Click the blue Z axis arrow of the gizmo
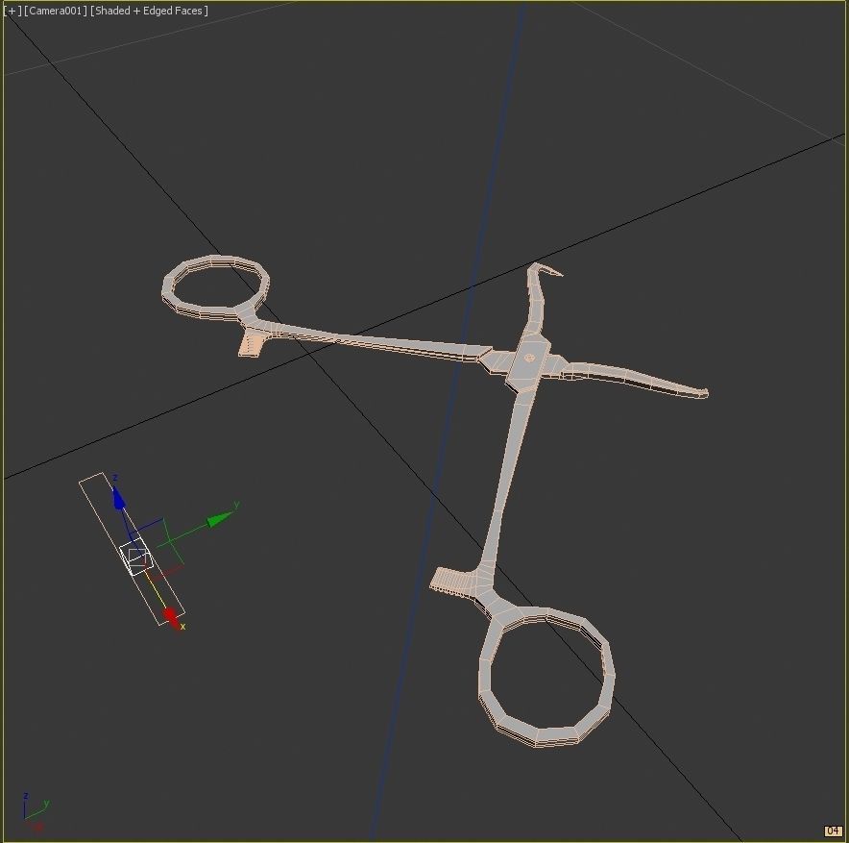This screenshot has height=843, width=849. pyautogui.click(x=118, y=498)
